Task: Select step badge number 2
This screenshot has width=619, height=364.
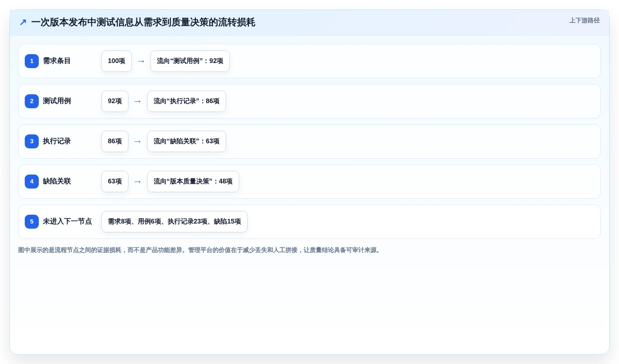Action: (x=32, y=101)
